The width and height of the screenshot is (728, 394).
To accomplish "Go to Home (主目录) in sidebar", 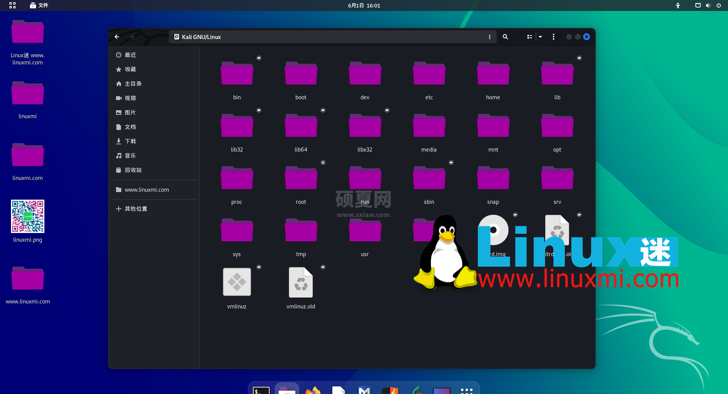I will [x=154, y=84].
